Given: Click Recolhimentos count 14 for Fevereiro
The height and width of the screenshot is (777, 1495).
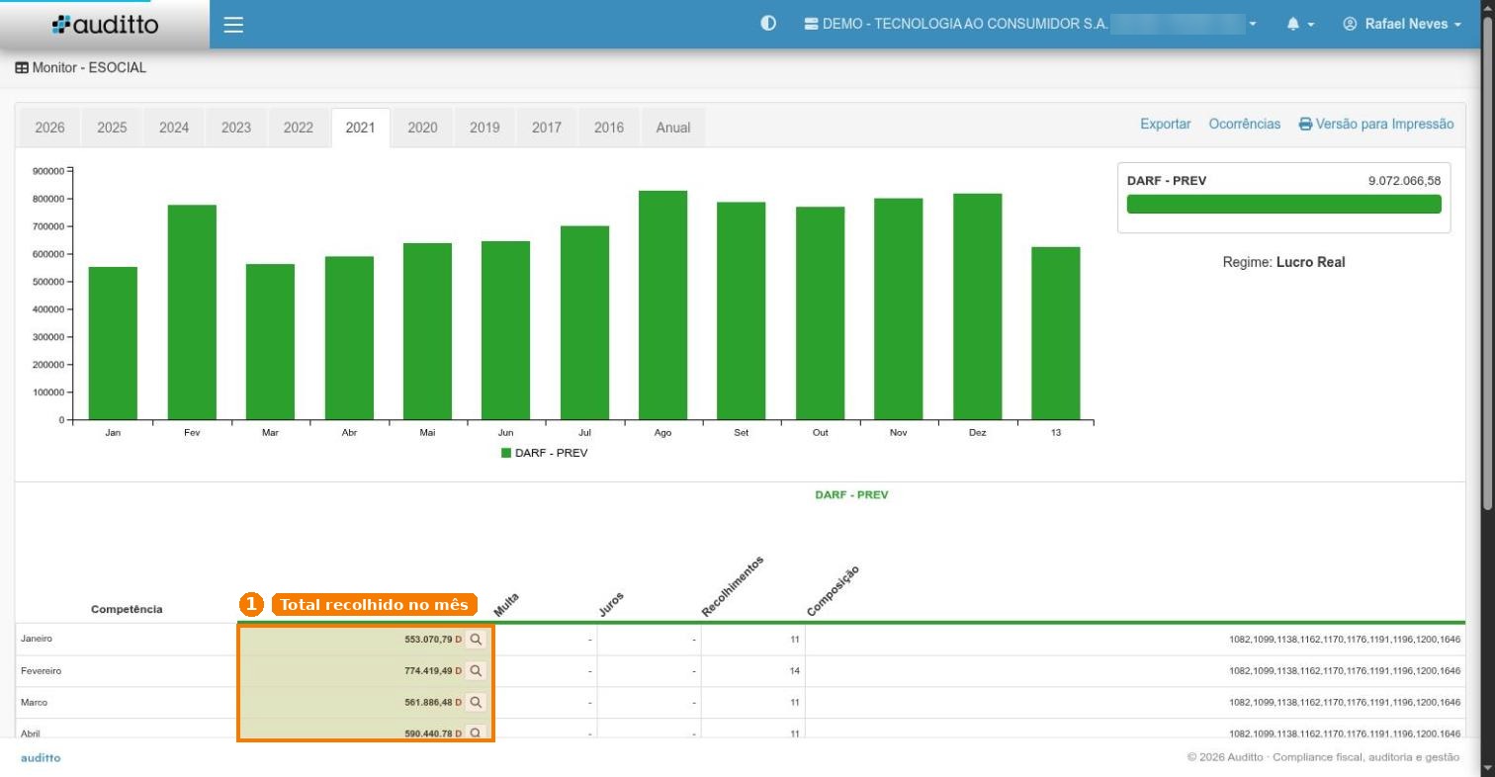Looking at the screenshot, I should [x=794, y=671].
